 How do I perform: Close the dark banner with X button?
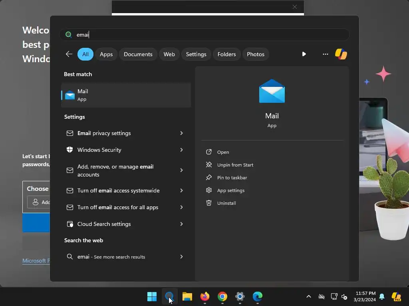tap(294, 7)
